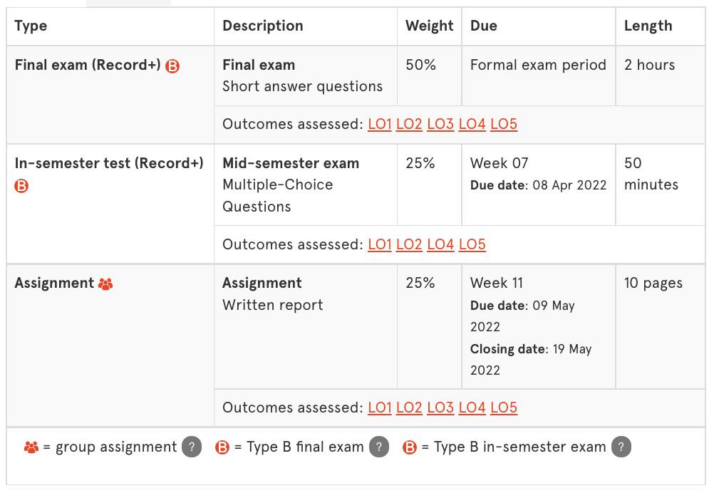Click the group assignment legend people icon
714x493 pixels.
coord(31,447)
